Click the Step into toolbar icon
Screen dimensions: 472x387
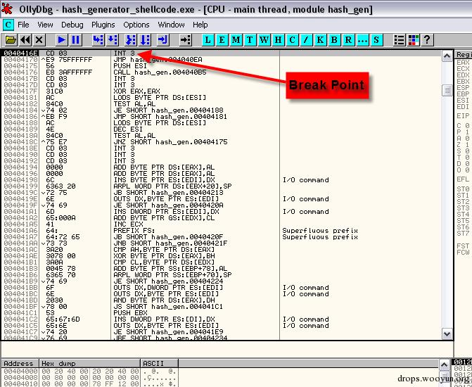point(98,39)
